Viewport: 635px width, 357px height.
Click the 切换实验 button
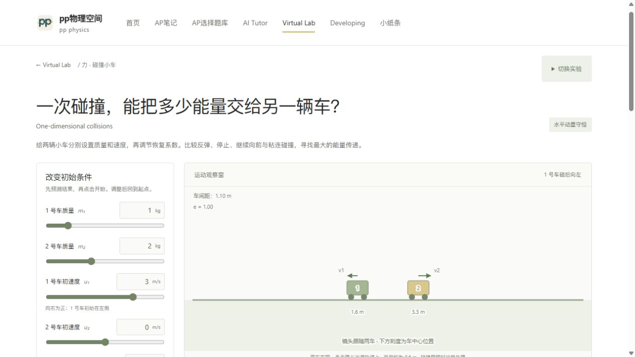(566, 69)
